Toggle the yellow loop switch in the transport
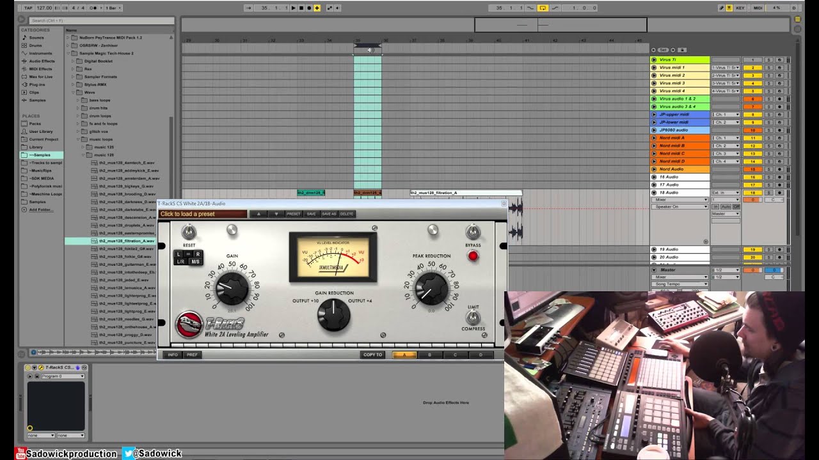The width and height of the screenshot is (819, 460). [543, 8]
